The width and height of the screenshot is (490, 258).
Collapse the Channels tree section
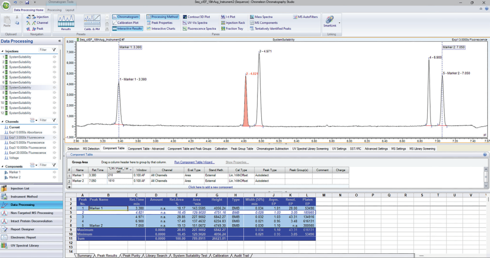pos(2,122)
